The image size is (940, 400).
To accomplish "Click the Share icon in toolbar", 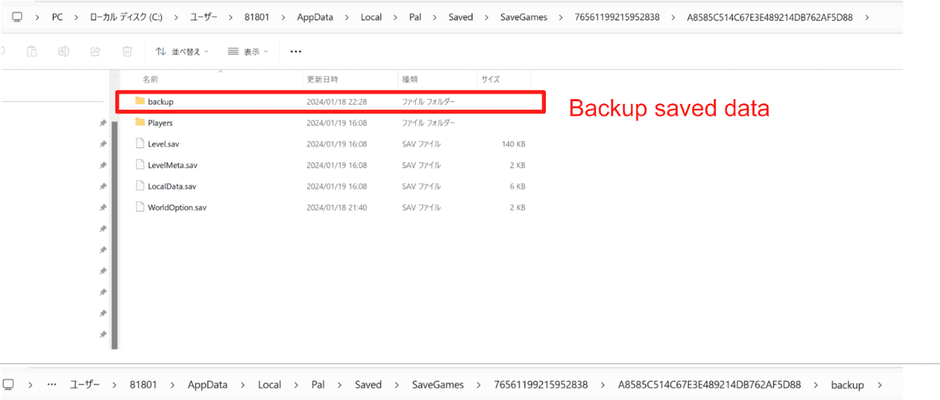I will tap(96, 51).
